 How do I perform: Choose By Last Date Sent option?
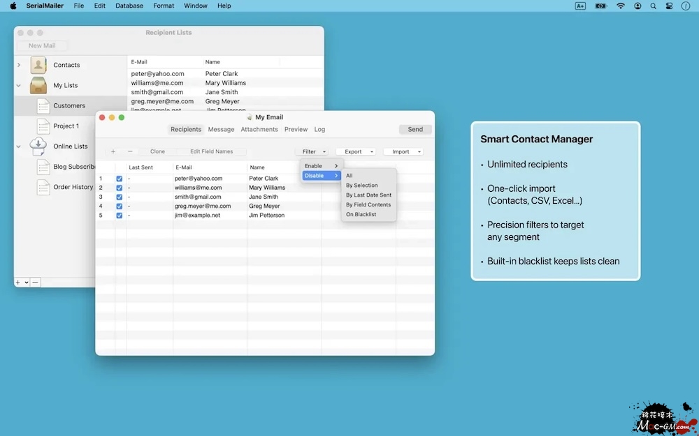coord(368,195)
